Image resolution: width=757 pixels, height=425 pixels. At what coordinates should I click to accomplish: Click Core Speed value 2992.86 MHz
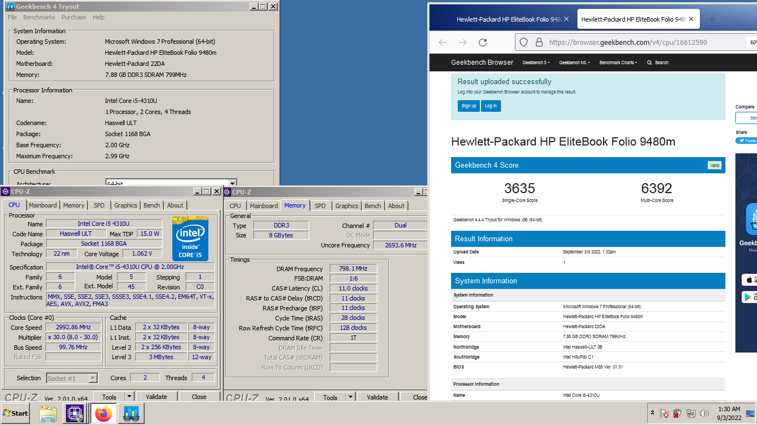74,327
